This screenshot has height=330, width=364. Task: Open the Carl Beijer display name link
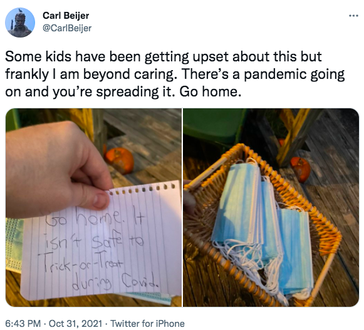pos(66,16)
